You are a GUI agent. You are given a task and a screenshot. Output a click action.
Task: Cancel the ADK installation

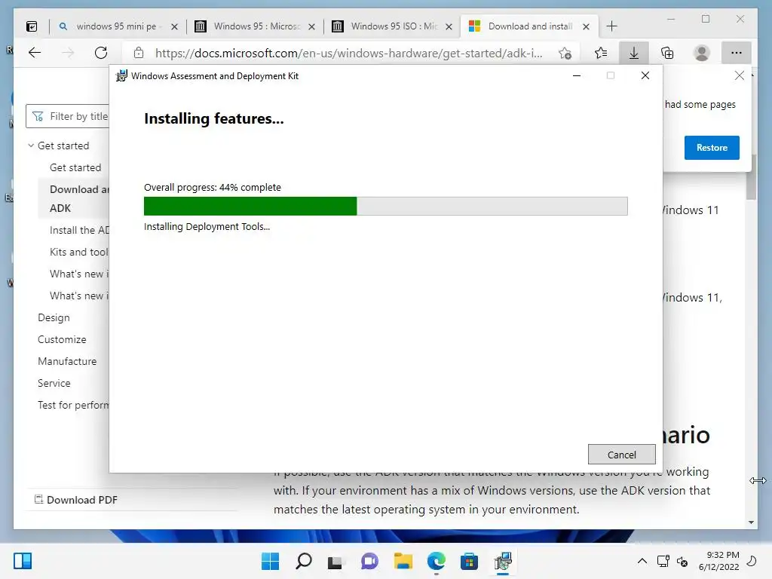coord(621,455)
